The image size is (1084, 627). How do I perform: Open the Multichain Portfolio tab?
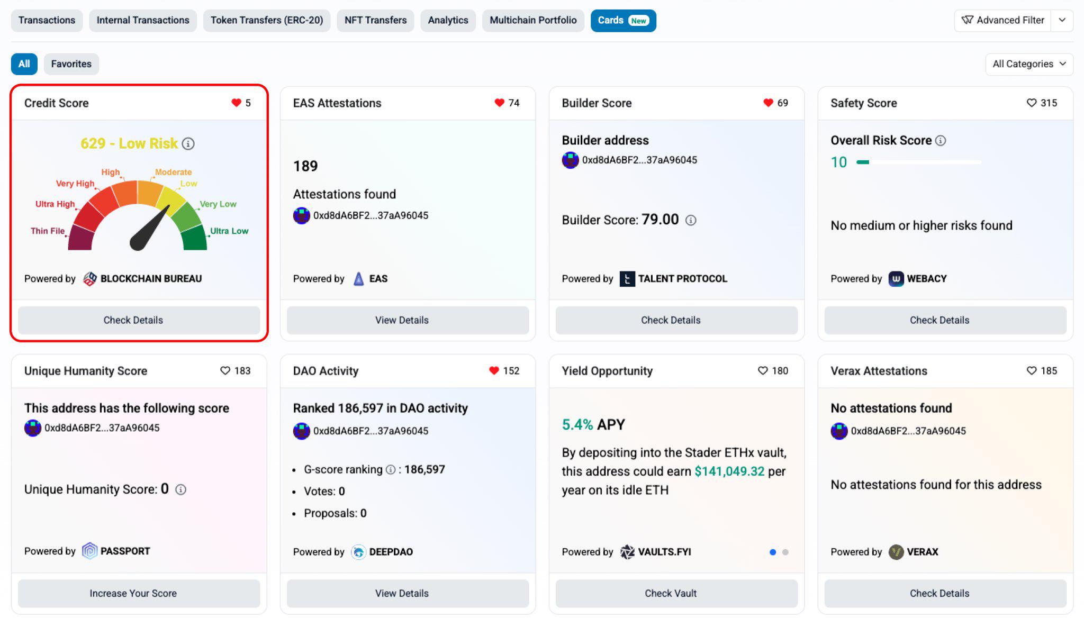click(x=533, y=21)
